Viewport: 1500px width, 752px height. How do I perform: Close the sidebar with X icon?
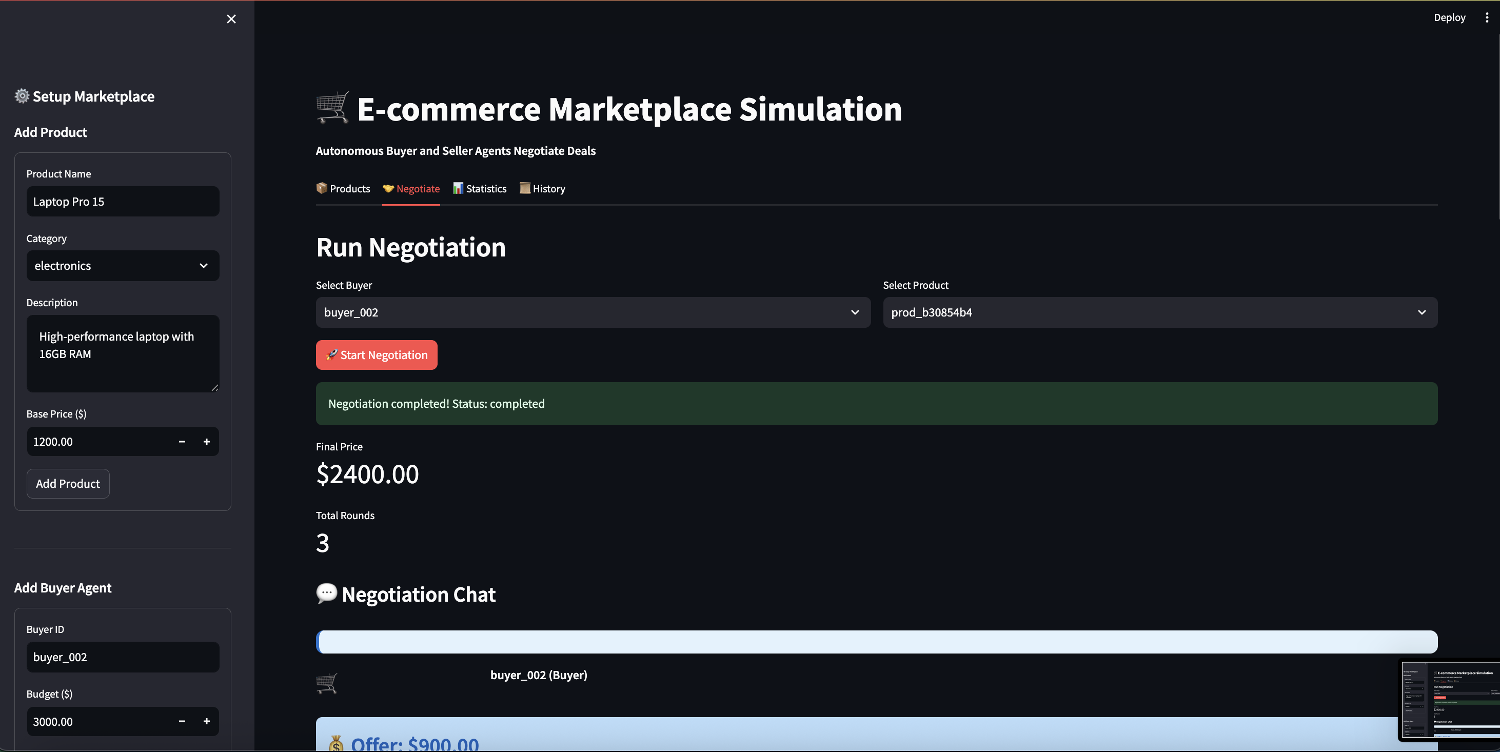point(231,19)
